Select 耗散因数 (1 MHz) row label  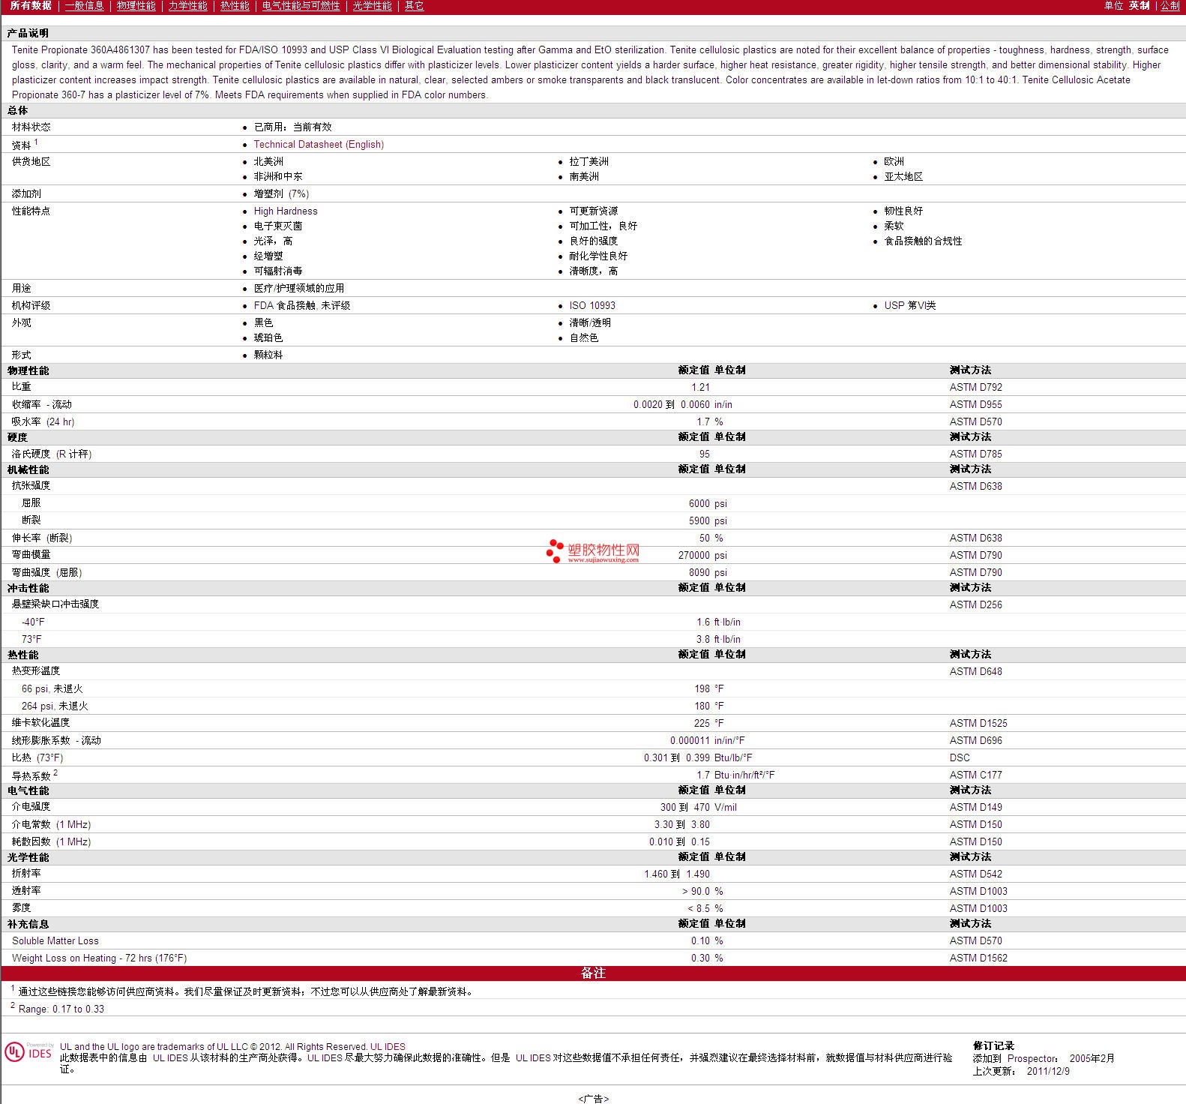click(x=51, y=841)
